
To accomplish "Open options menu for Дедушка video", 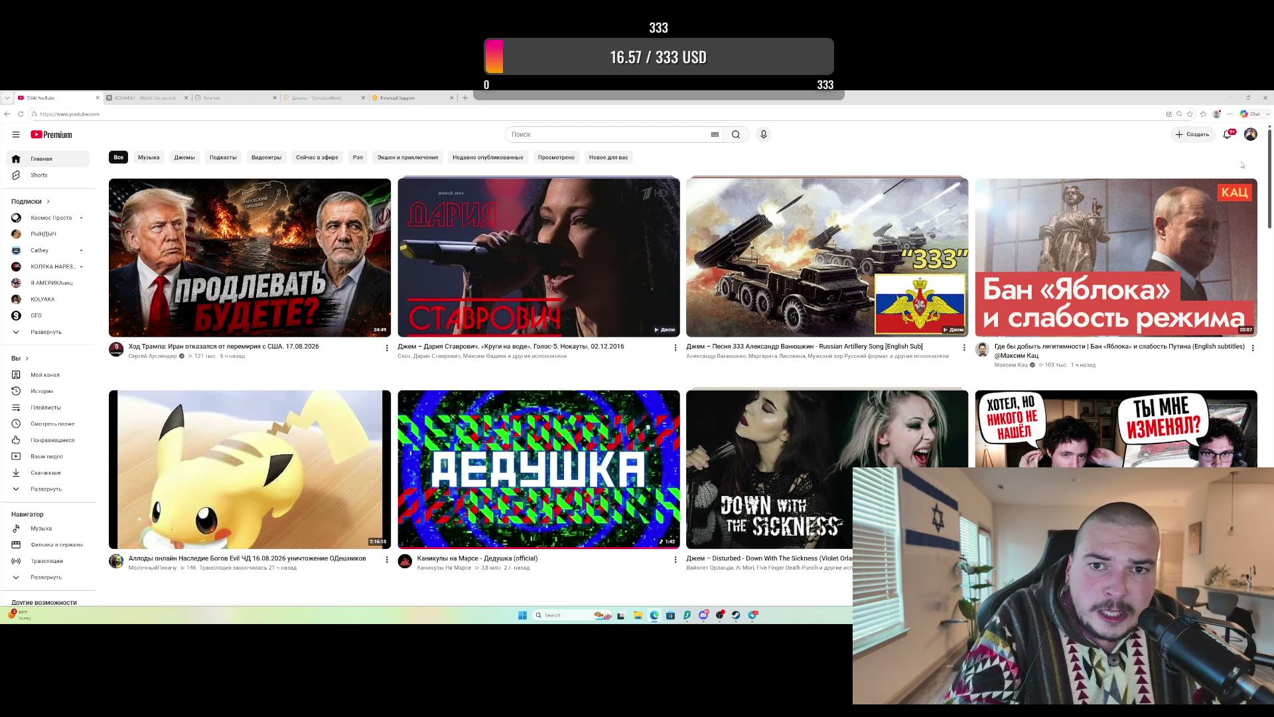I will click(x=675, y=560).
